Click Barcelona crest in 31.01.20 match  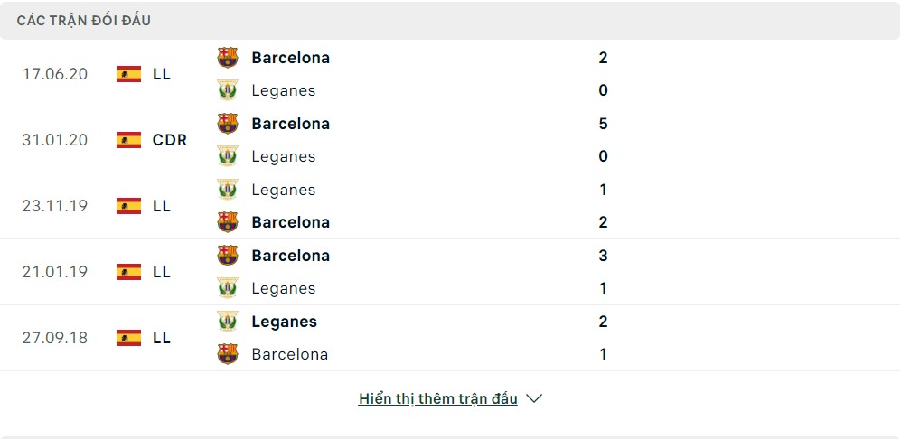pyautogui.click(x=228, y=124)
